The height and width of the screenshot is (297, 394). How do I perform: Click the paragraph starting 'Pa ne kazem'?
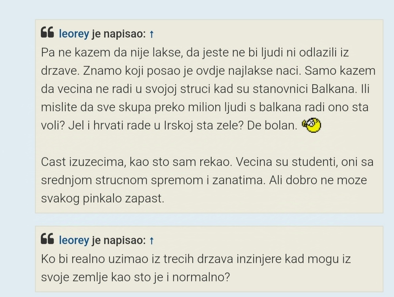pyautogui.click(x=208, y=89)
